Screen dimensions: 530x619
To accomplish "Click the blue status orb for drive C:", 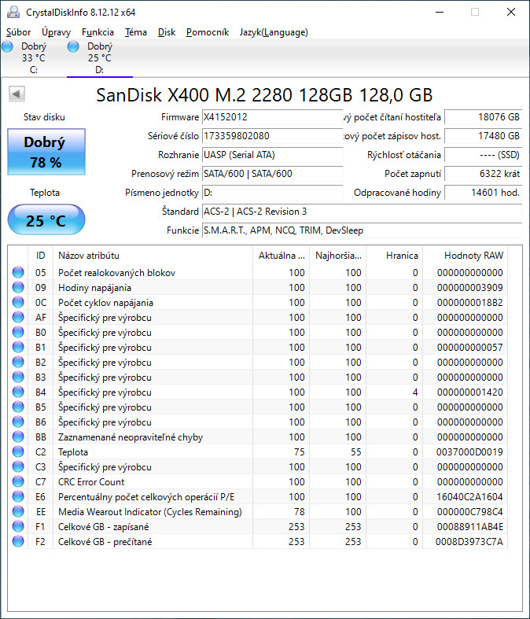I will (x=7, y=46).
